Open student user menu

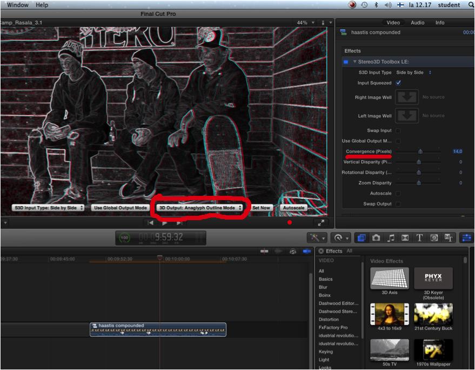click(449, 5)
